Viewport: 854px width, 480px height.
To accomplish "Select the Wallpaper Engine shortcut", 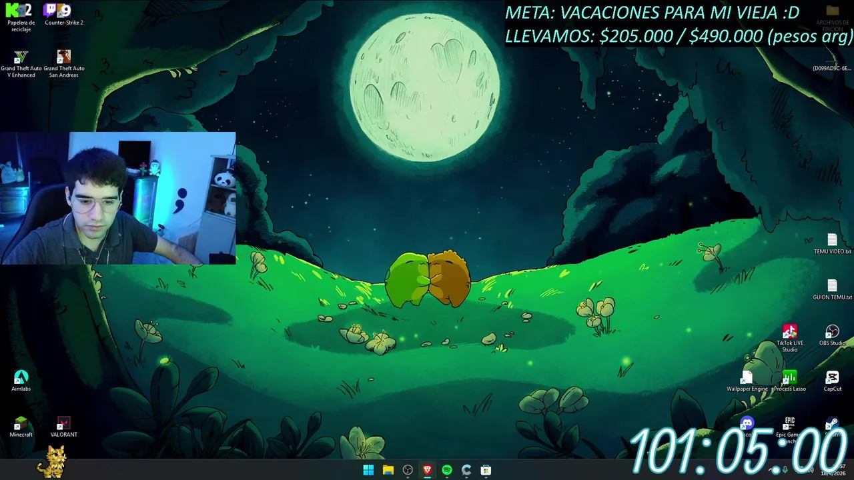I will pyautogui.click(x=747, y=381).
